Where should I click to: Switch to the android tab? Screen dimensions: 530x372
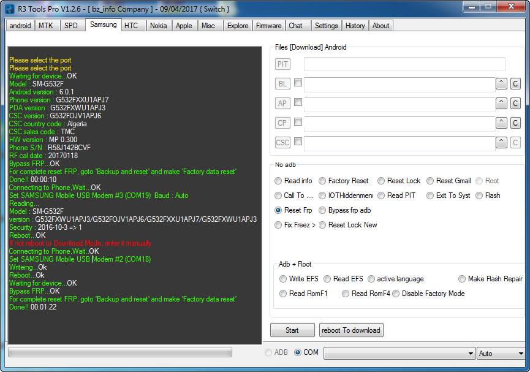click(x=20, y=26)
